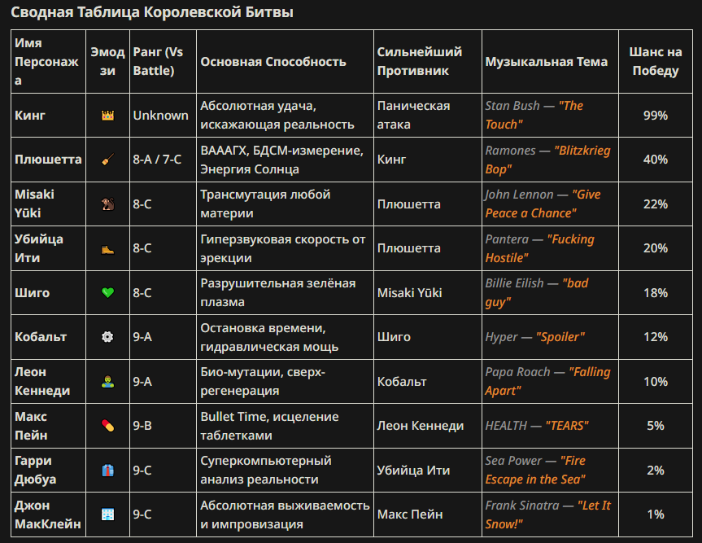This screenshot has height=543, width=702.
Task: Click the building emoji for Джон МакКлейн
Action: pyautogui.click(x=107, y=515)
